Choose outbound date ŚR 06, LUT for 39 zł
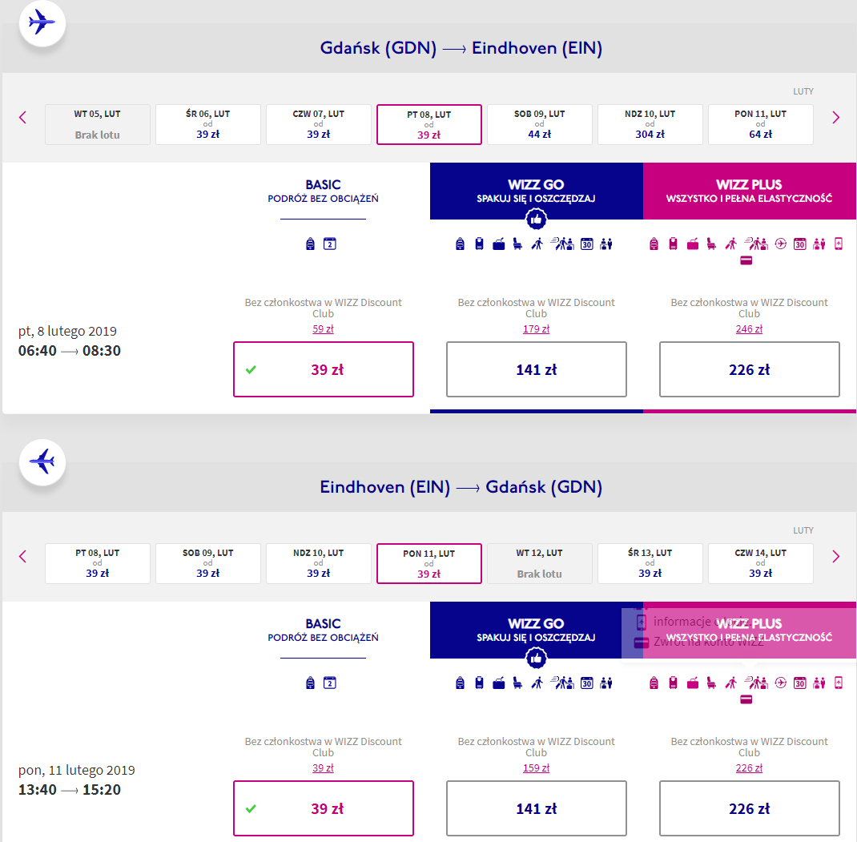Viewport: 857px width, 842px height. click(x=208, y=125)
